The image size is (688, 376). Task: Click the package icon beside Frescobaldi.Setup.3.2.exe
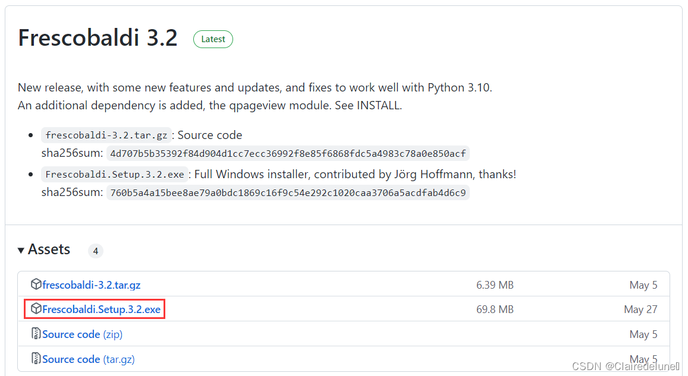[x=37, y=309]
